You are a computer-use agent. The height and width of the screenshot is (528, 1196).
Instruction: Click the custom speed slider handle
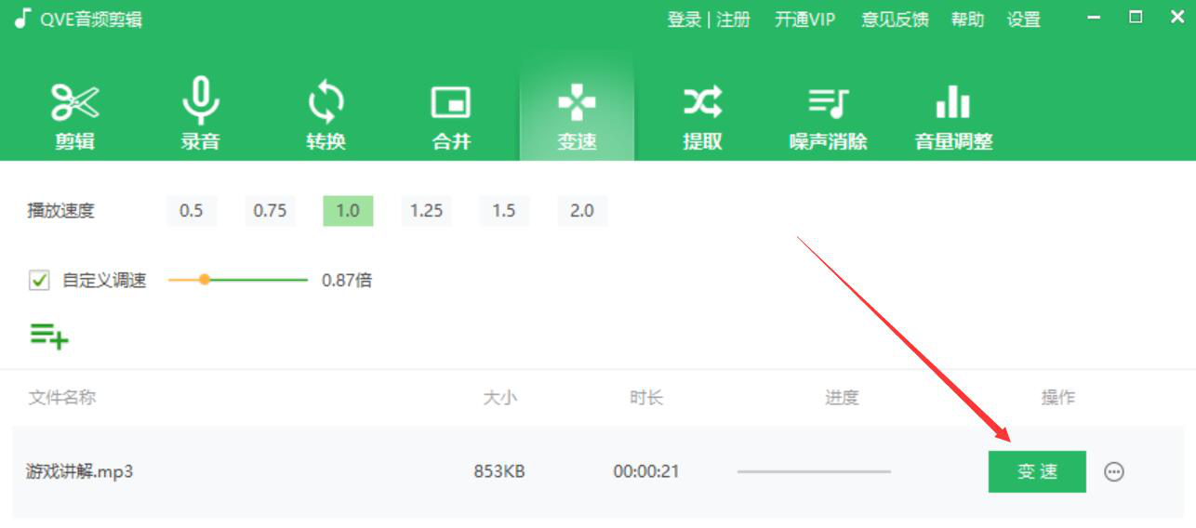tap(205, 279)
